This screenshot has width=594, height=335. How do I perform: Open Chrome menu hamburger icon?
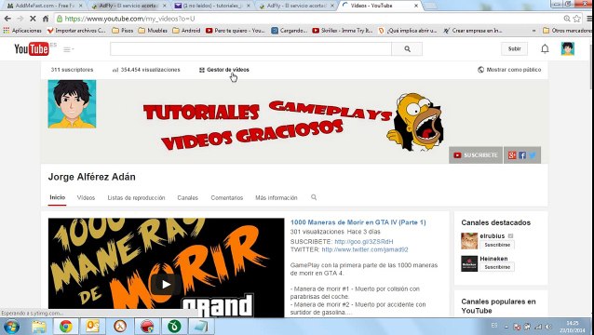coord(589,19)
